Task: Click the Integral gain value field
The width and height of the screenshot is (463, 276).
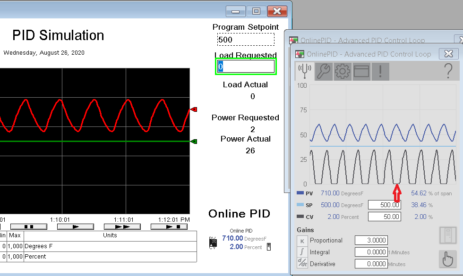Action: tap(371, 252)
